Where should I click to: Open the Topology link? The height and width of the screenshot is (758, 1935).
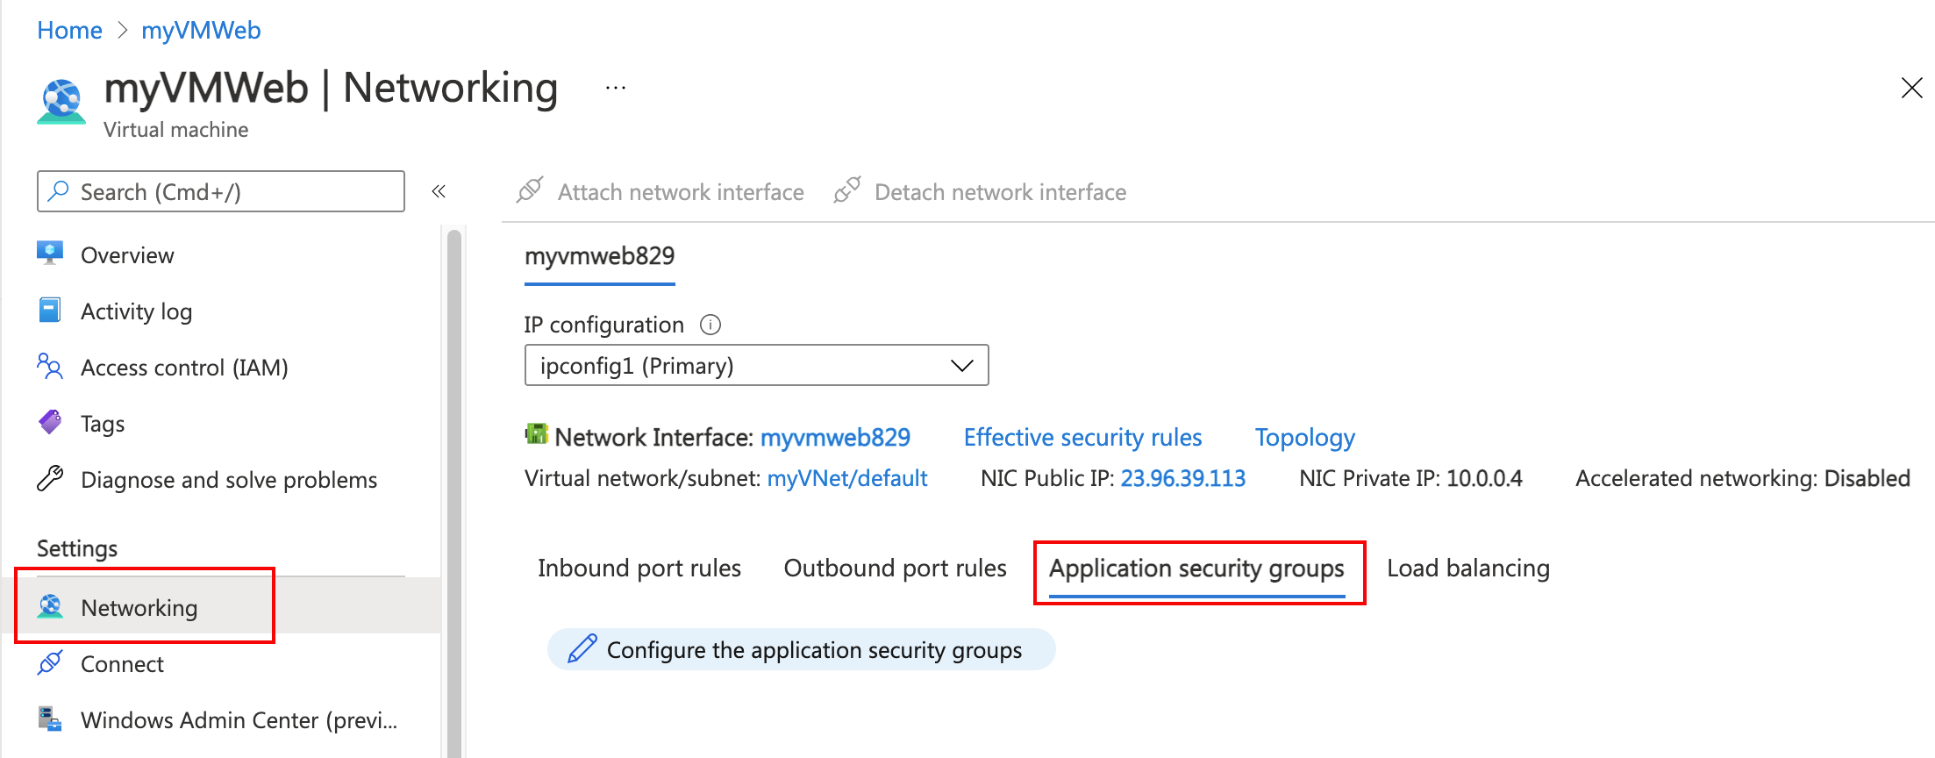click(1305, 437)
